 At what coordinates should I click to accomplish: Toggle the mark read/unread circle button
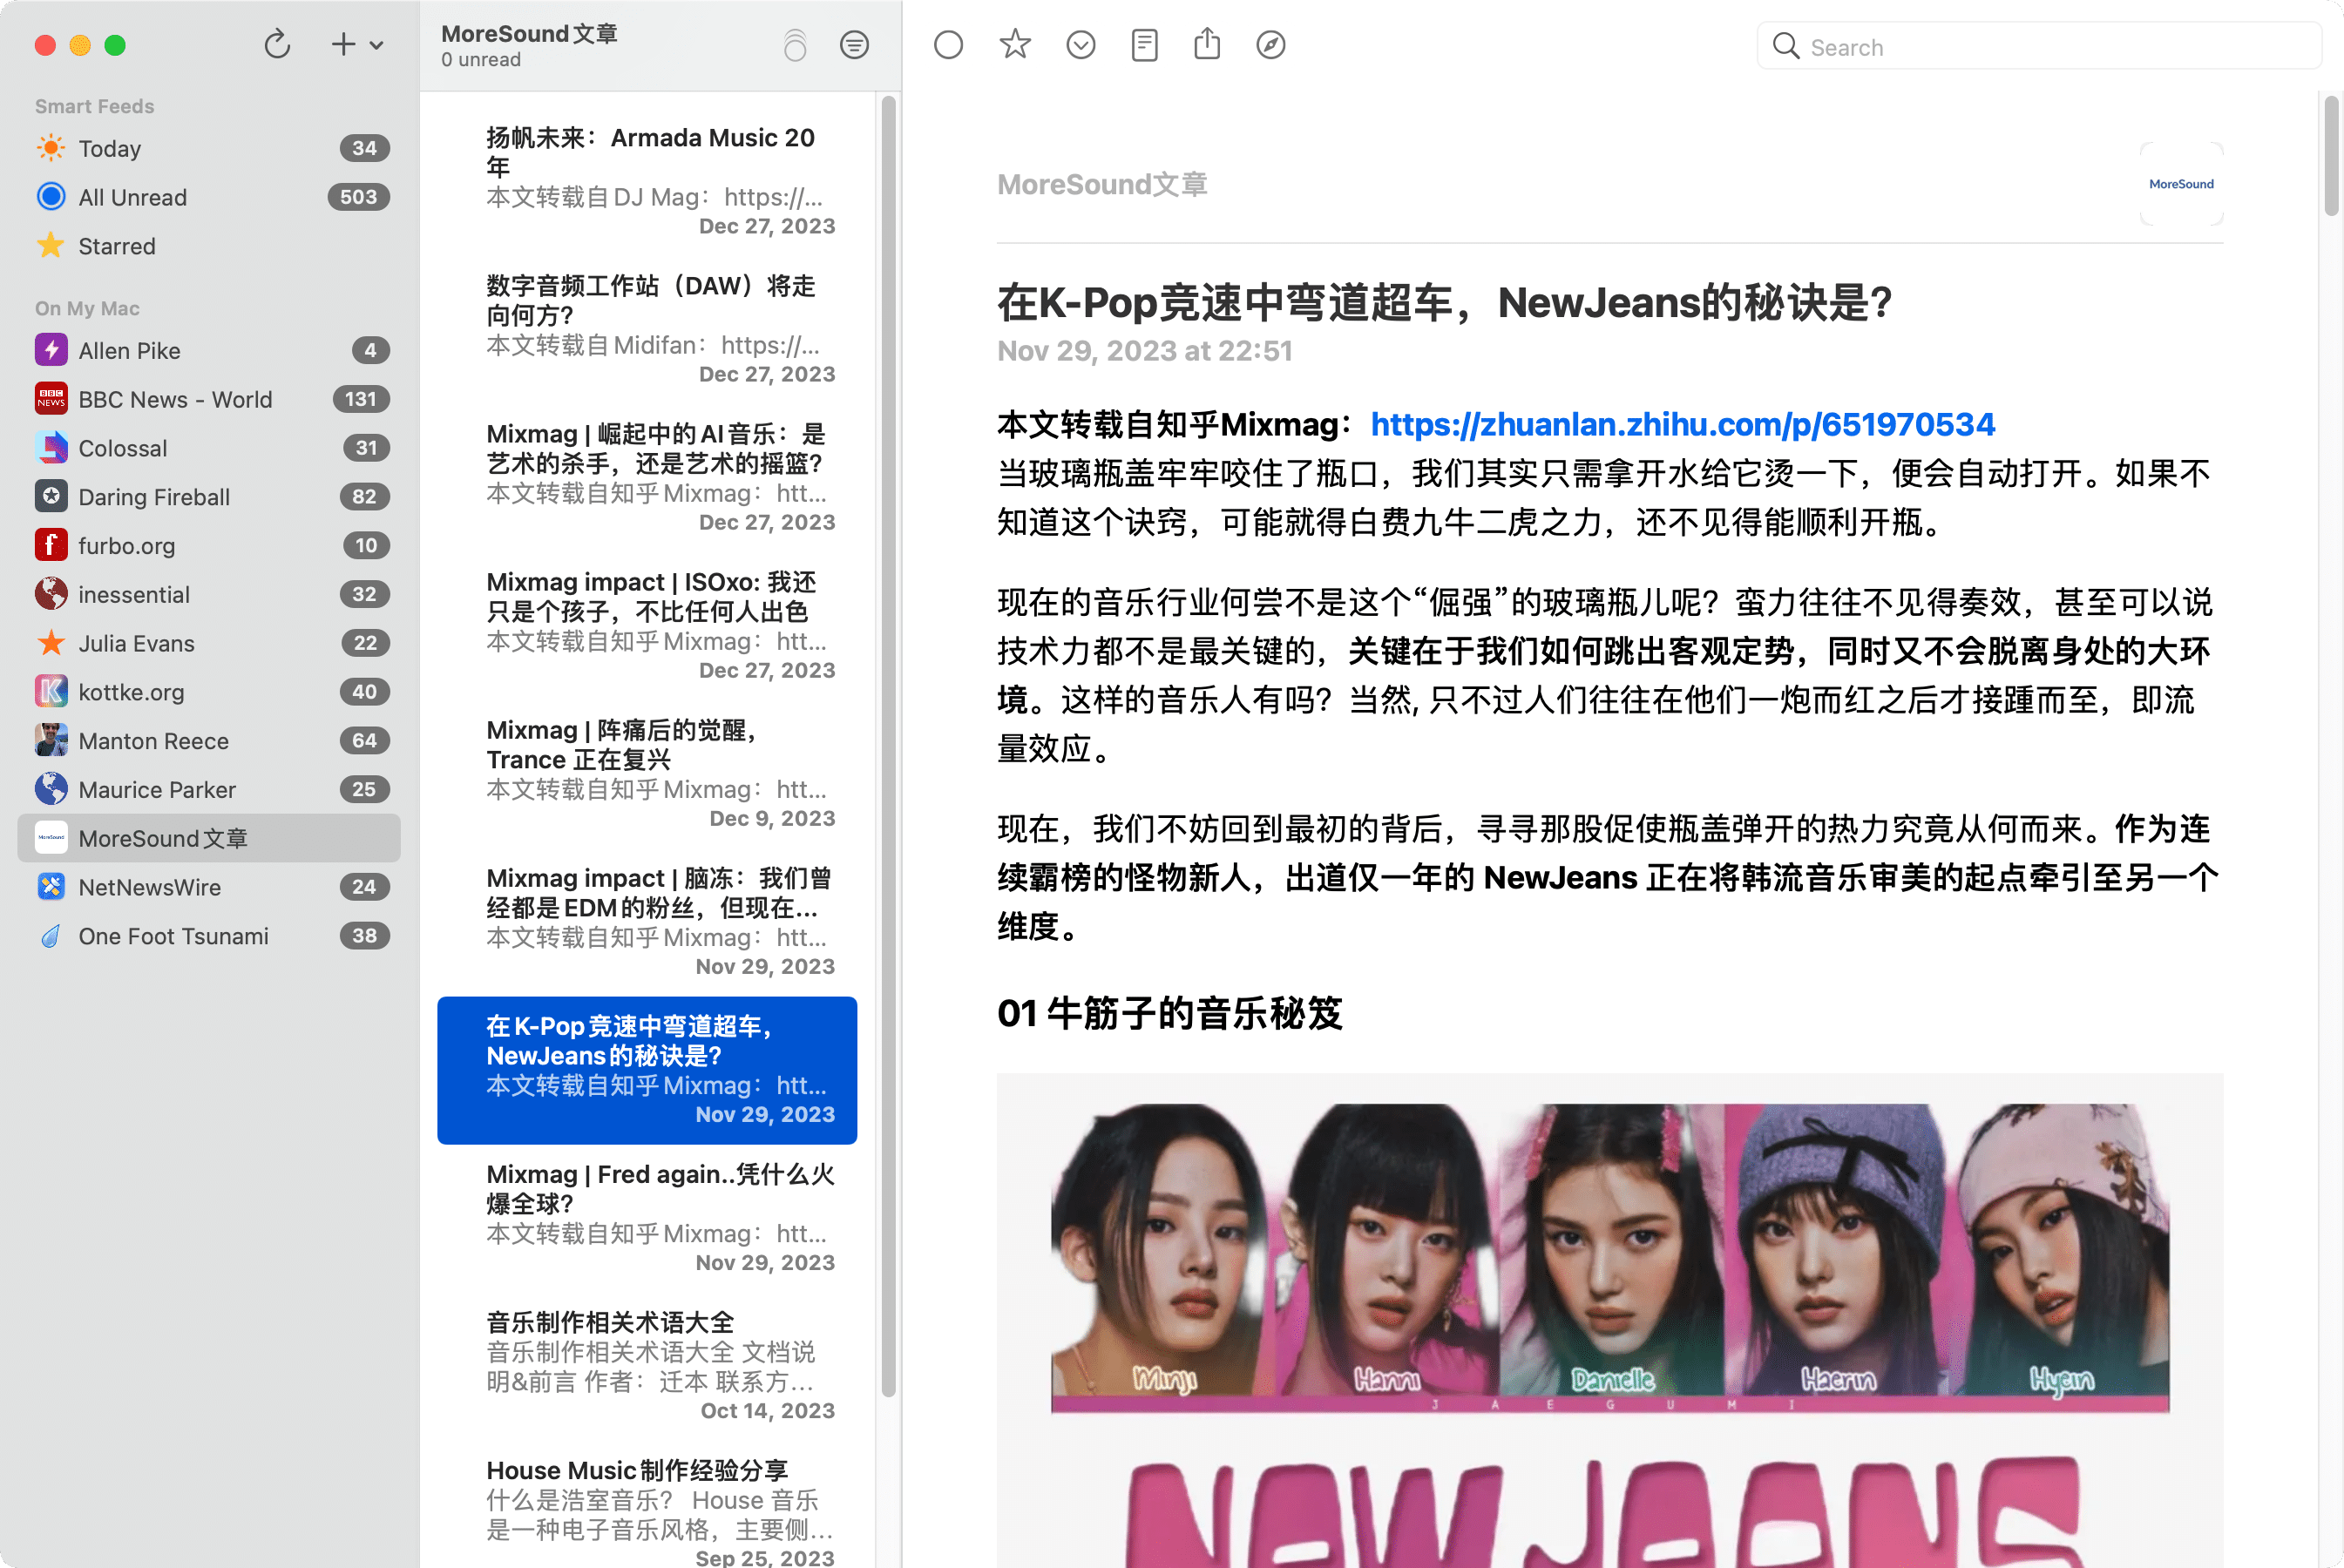948,45
